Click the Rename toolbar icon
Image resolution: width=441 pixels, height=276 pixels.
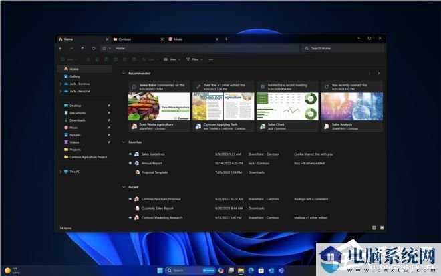[x=116, y=59]
